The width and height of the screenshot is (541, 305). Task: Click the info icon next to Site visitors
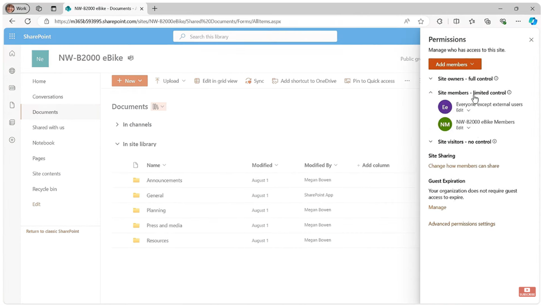click(494, 141)
